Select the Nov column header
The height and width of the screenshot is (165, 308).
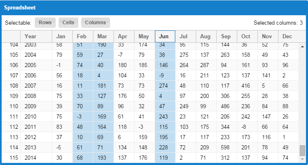coord(267,36)
